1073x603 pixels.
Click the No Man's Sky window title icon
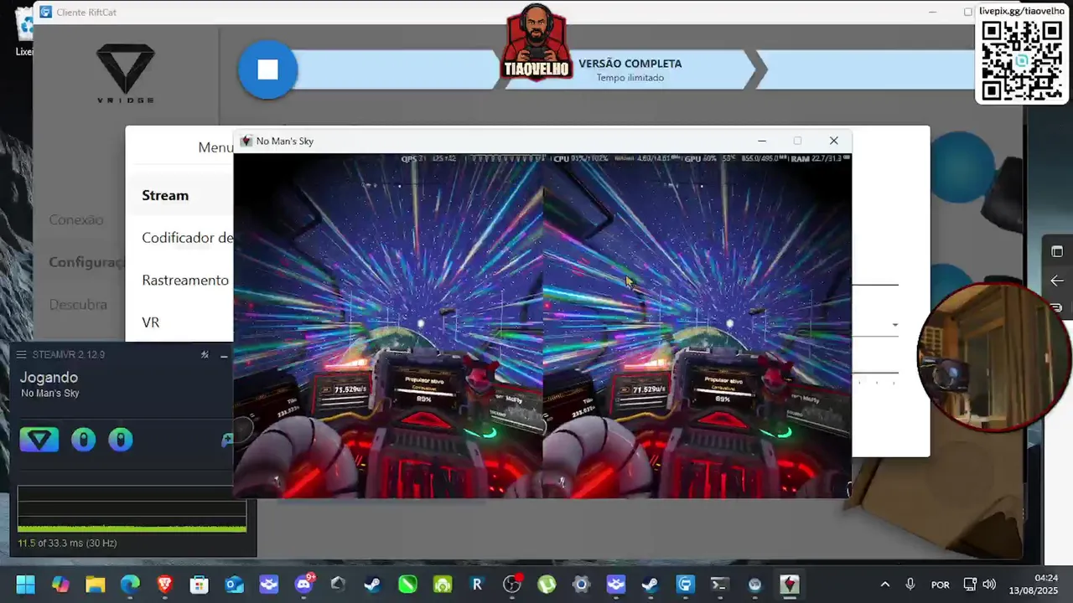246,141
